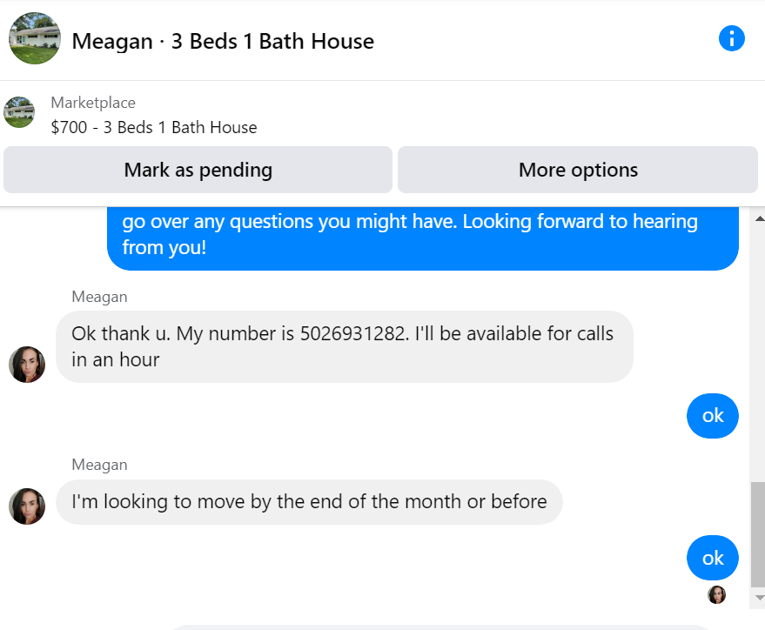Click the blue "Looking forward to hearing" message
The image size is (765, 630).
[x=422, y=235]
